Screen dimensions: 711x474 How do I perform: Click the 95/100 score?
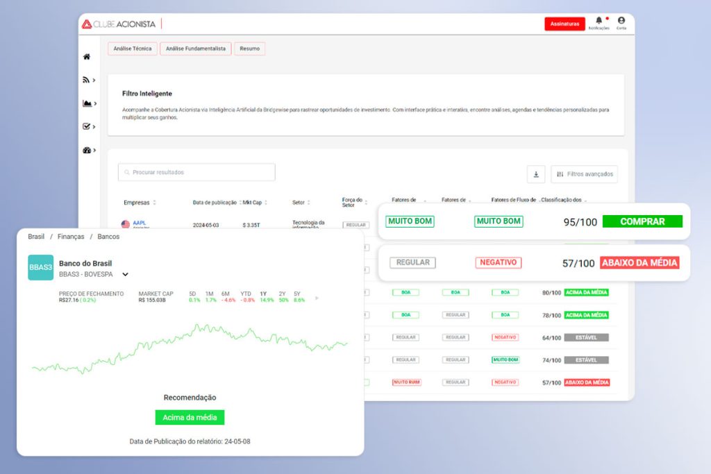pyautogui.click(x=580, y=222)
